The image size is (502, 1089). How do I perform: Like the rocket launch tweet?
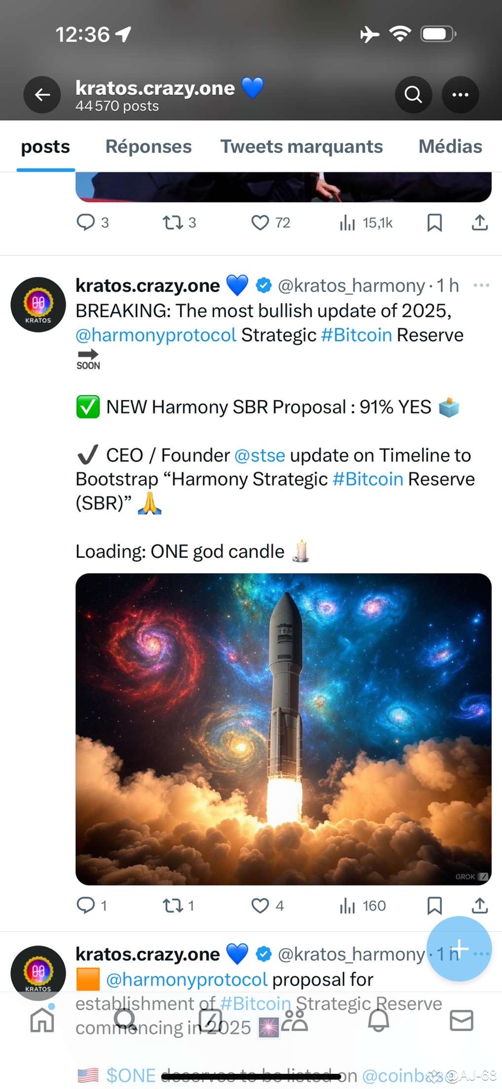click(x=259, y=905)
